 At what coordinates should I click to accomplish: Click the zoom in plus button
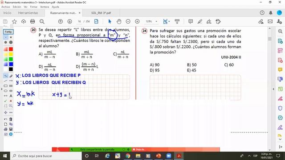pos(137,22)
